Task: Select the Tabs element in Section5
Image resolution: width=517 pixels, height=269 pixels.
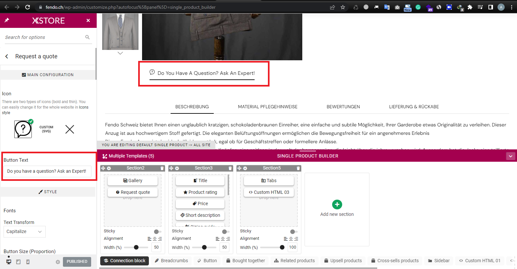Action: 269,181
